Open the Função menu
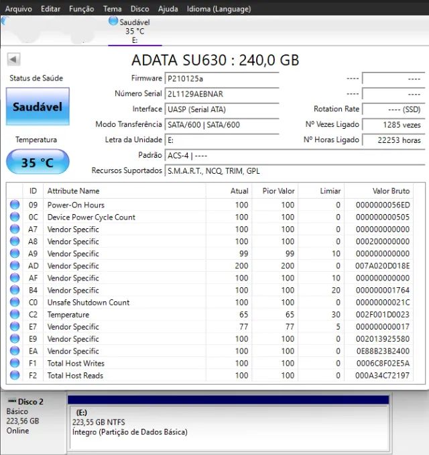This screenshot has width=429, height=455. coord(82,9)
